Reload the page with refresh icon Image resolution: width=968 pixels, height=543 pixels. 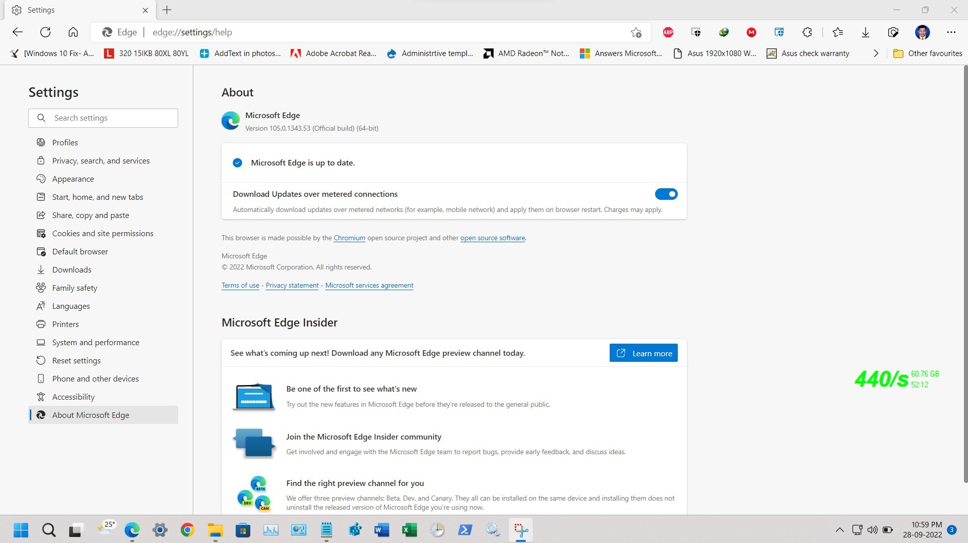tap(45, 32)
